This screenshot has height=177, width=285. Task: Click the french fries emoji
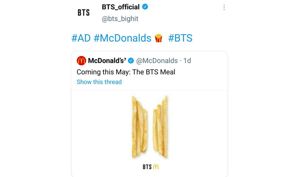pos(158,38)
